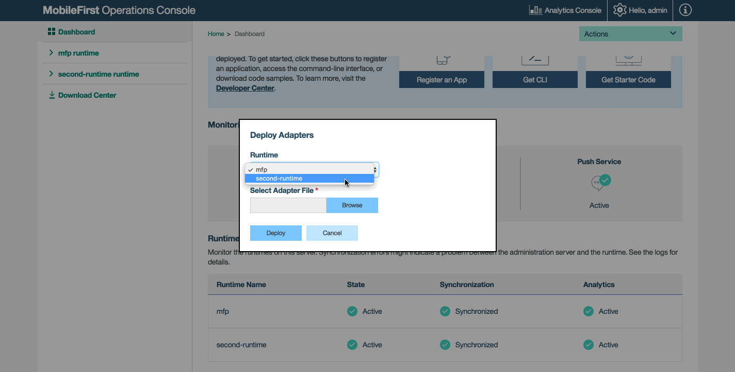Open Dashboard in the sidebar
Image resolution: width=735 pixels, height=372 pixels.
76,32
